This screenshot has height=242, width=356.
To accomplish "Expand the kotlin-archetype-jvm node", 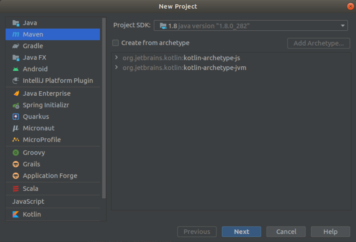I will coord(117,67).
